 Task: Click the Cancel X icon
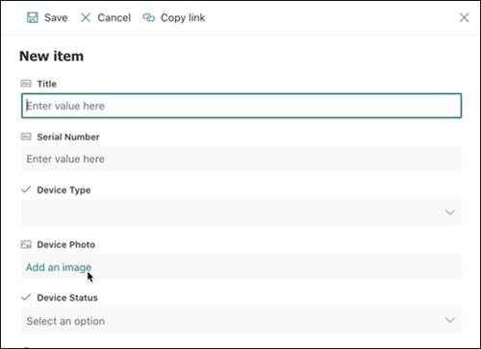coord(86,17)
